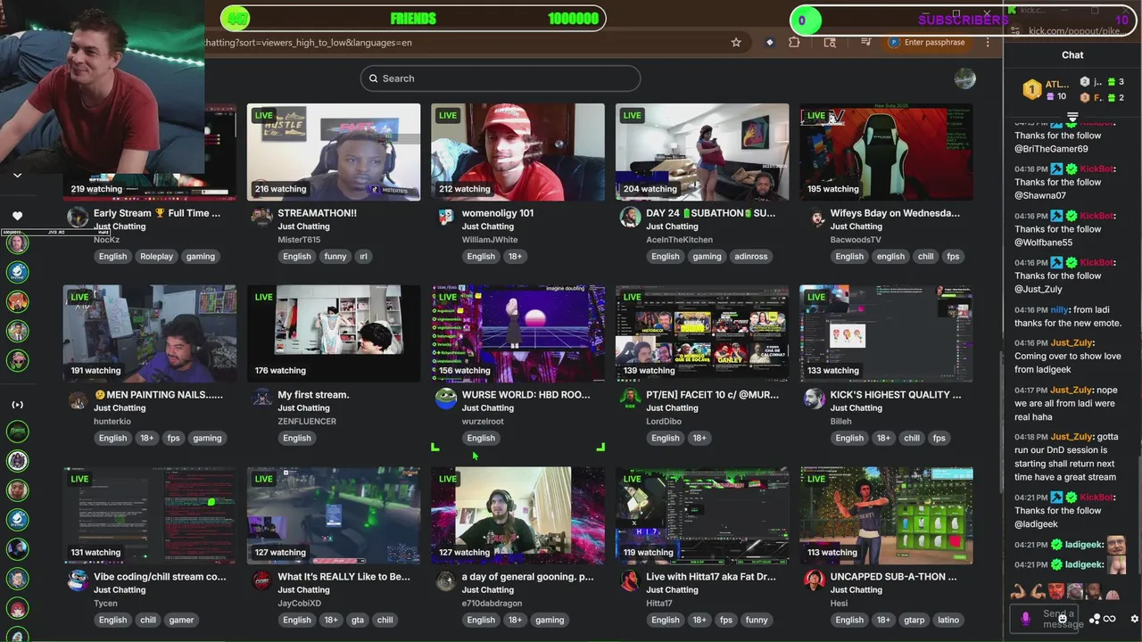Viewport: 1142px width, 642px height.
Task: Open AceInTheKitchen channel avatar
Action: (630, 218)
